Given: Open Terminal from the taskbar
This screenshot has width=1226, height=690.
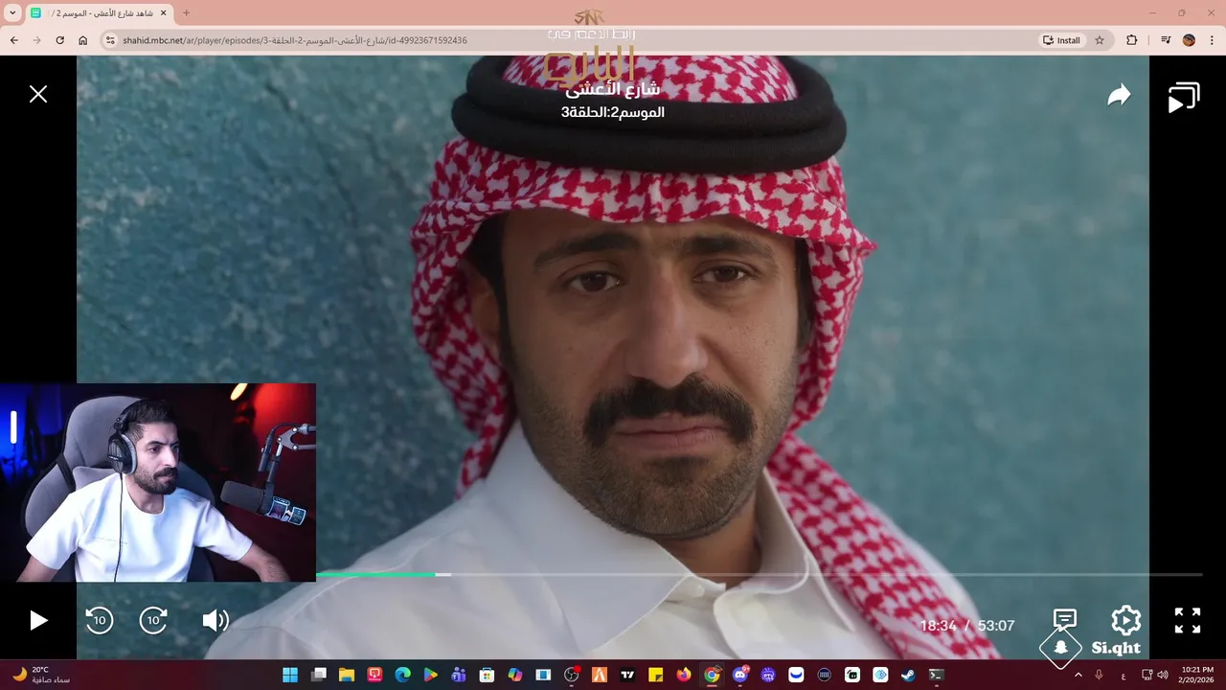Looking at the screenshot, I should click(x=936, y=675).
